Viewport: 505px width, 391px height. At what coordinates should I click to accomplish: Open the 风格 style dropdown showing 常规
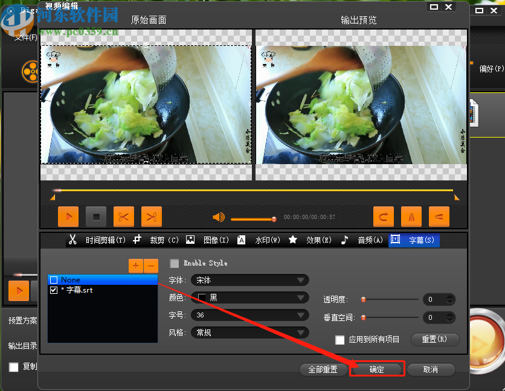[x=249, y=332]
